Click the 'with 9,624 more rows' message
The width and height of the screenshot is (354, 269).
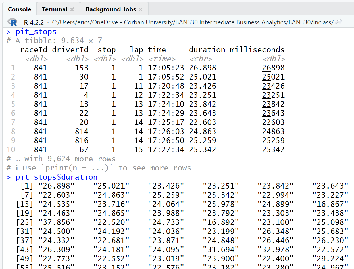pos(70,159)
